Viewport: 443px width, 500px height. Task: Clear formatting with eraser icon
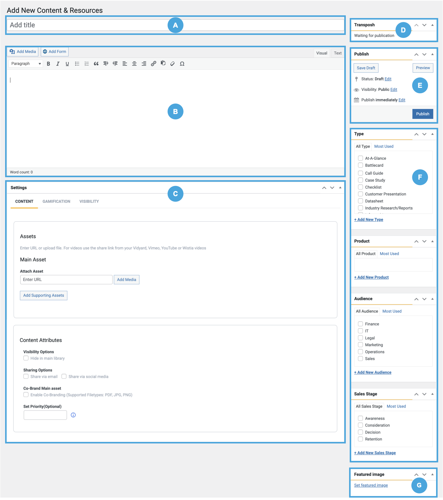[172, 63]
